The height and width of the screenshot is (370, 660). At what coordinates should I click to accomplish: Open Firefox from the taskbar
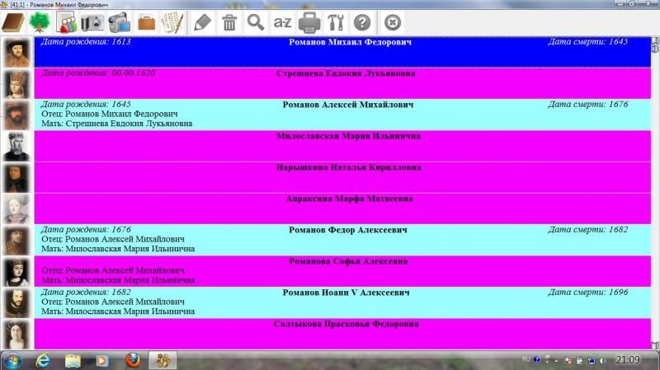coord(133,360)
